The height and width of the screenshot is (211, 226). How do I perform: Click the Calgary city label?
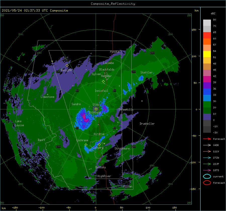(98, 148)
